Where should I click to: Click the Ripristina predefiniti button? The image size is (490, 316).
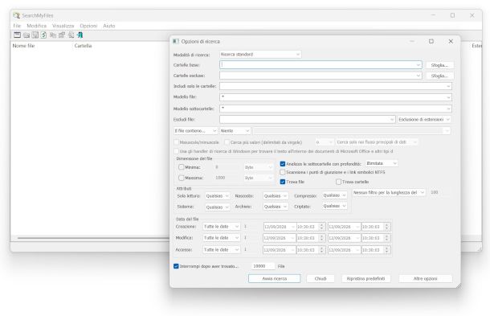(x=365, y=278)
